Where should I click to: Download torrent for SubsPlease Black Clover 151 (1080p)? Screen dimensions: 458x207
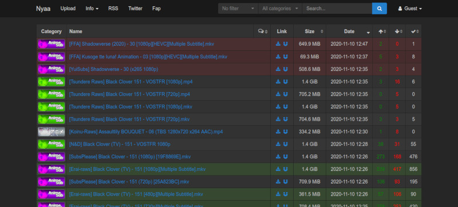(x=278, y=157)
